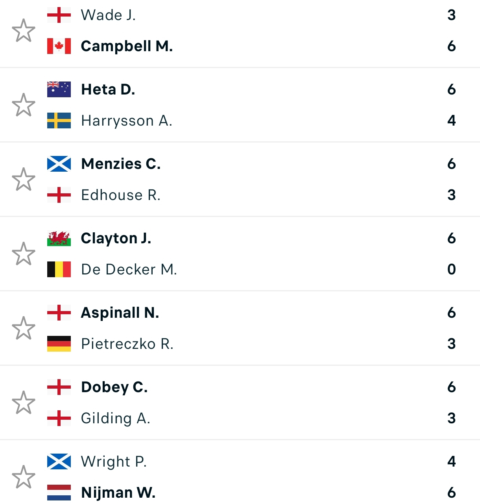
Task: Open player Campbell M.
Action: [x=127, y=46]
